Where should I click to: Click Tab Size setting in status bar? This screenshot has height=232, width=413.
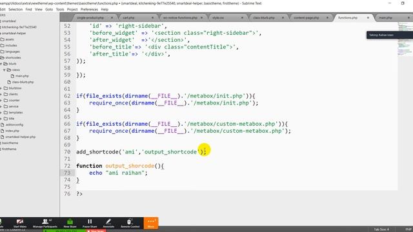point(381,229)
